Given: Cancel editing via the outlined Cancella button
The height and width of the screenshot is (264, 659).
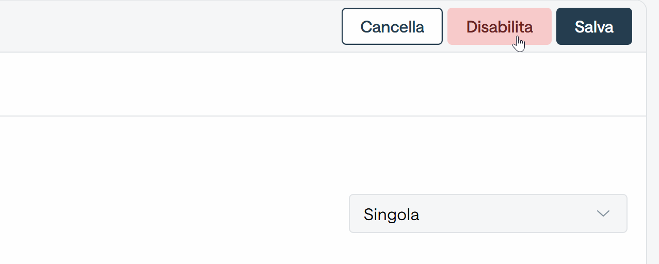Looking at the screenshot, I should (x=392, y=26).
